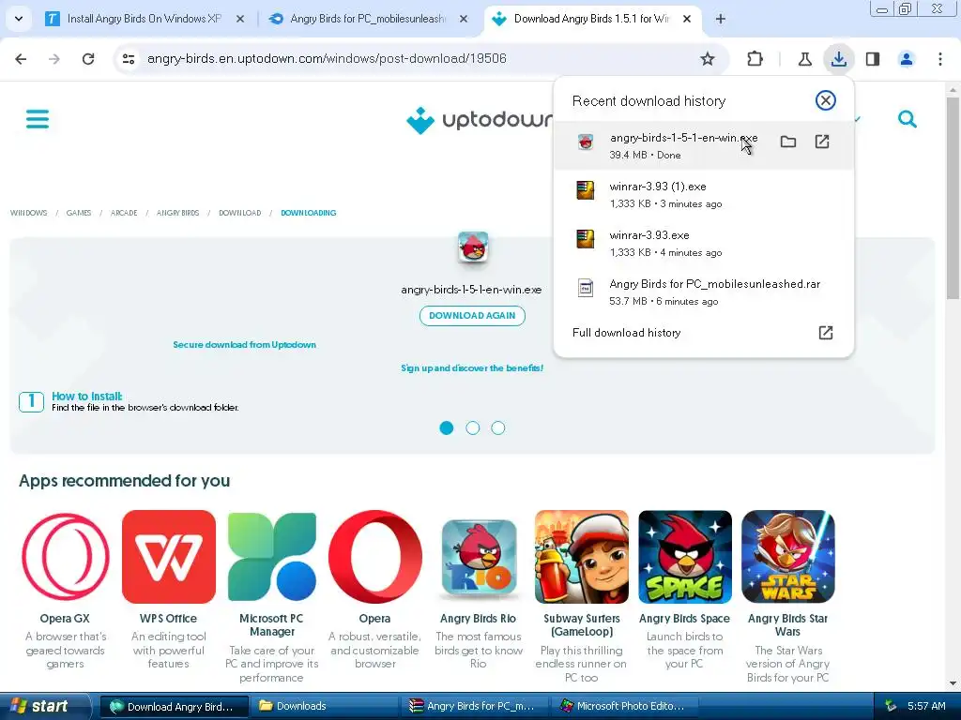Click the DOWNLOAD AGAIN button
Viewport: 961px width, 720px height.
tap(472, 315)
